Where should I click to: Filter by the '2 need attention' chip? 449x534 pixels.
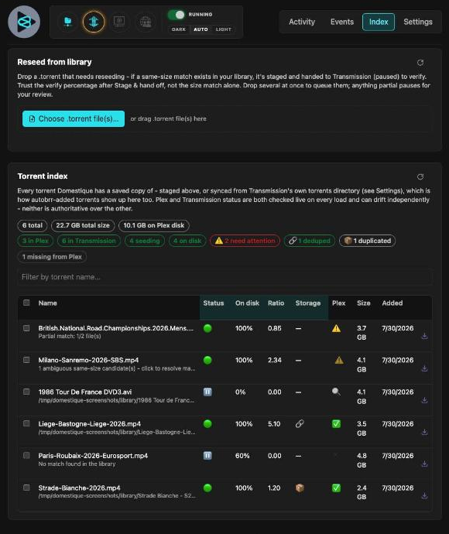245,241
